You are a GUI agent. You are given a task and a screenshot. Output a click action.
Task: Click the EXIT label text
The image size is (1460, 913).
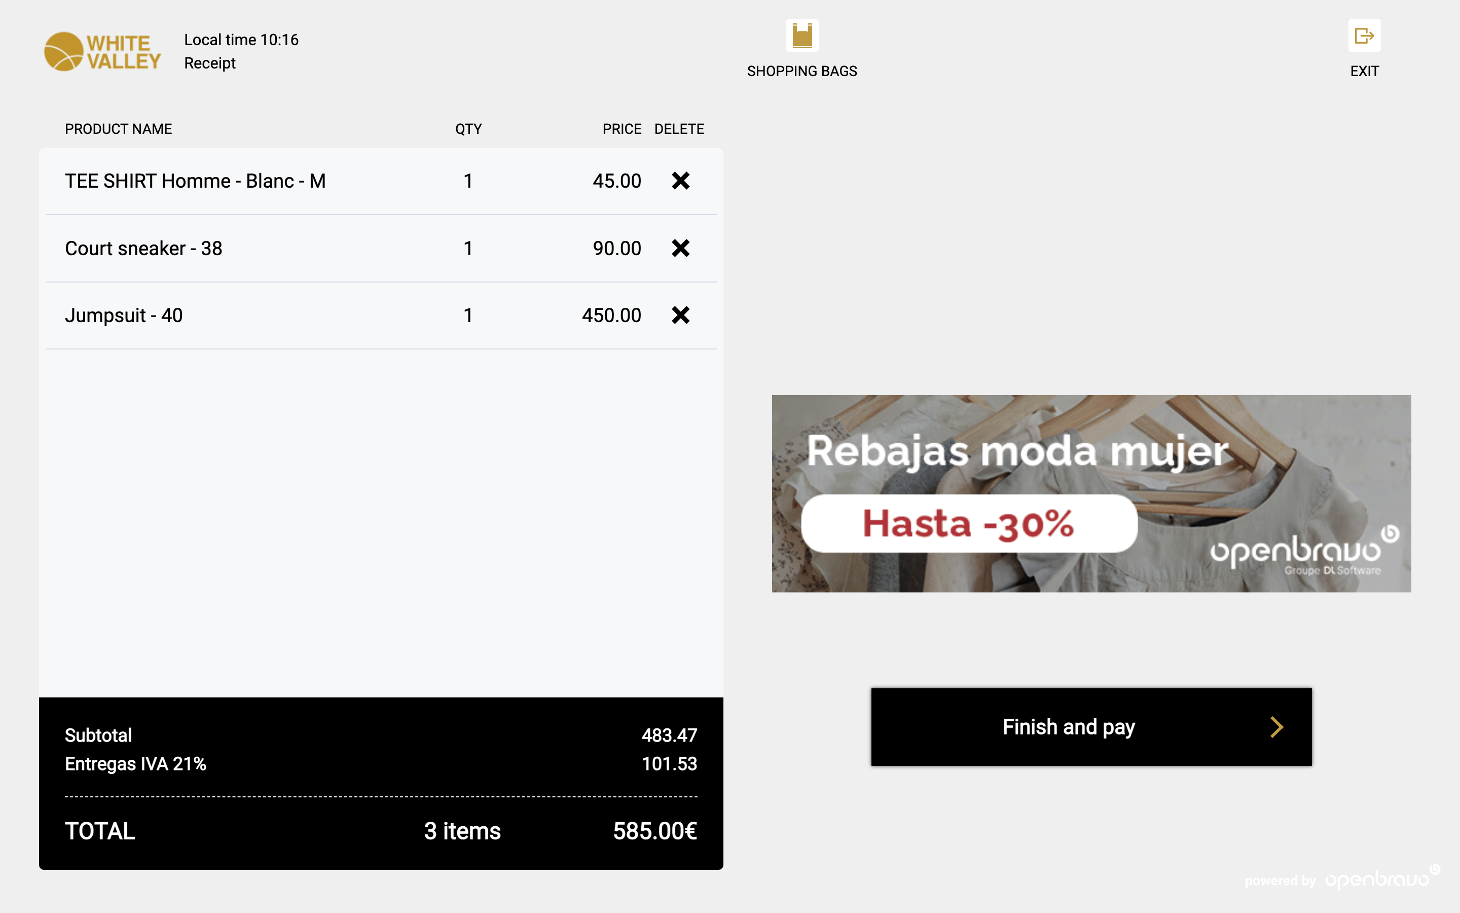(1364, 71)
